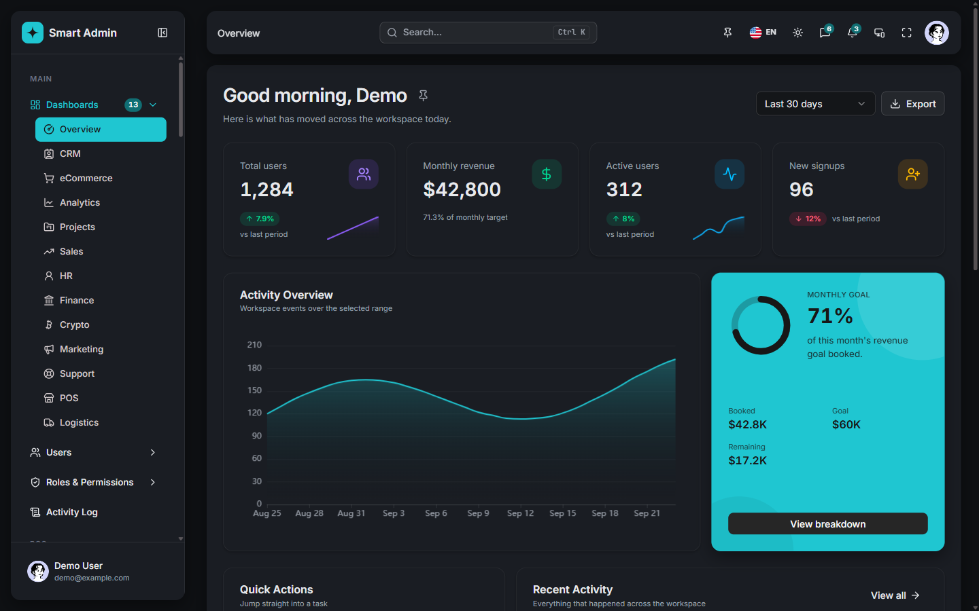Click the HR person icon in the sidebar
The image size is (979, 611).
pyautogui.click(x=49, y=276)
